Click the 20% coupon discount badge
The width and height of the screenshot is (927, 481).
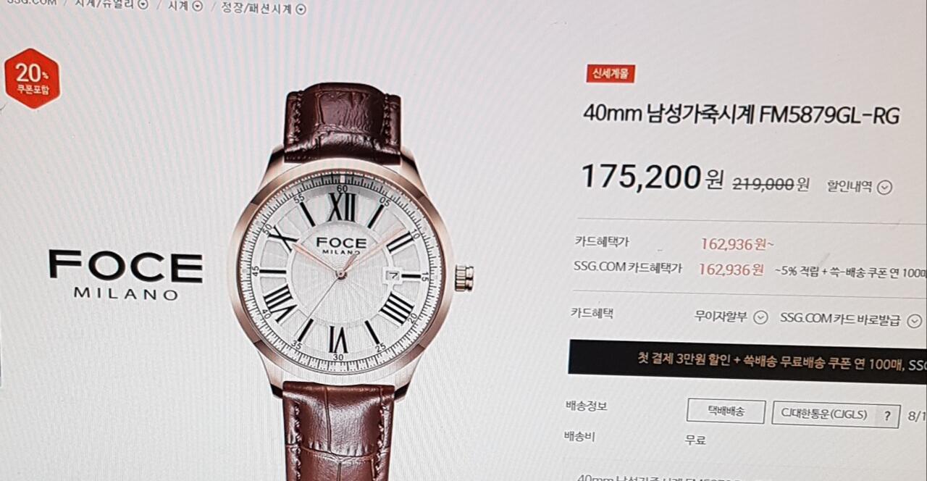pyautogui.click(x=32, y=78)
